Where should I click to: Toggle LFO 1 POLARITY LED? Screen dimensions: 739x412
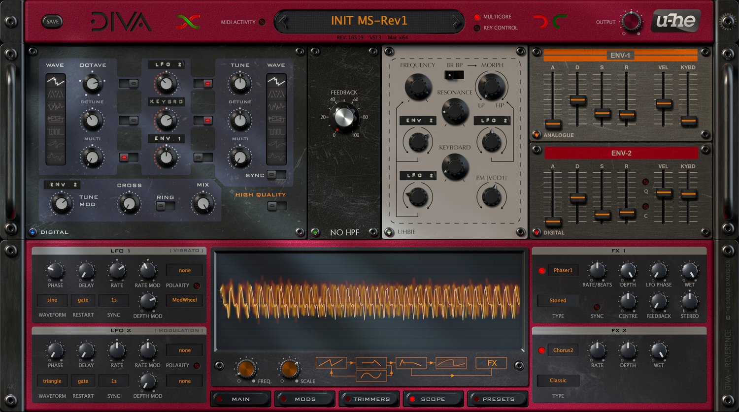(x=197, y=285)
